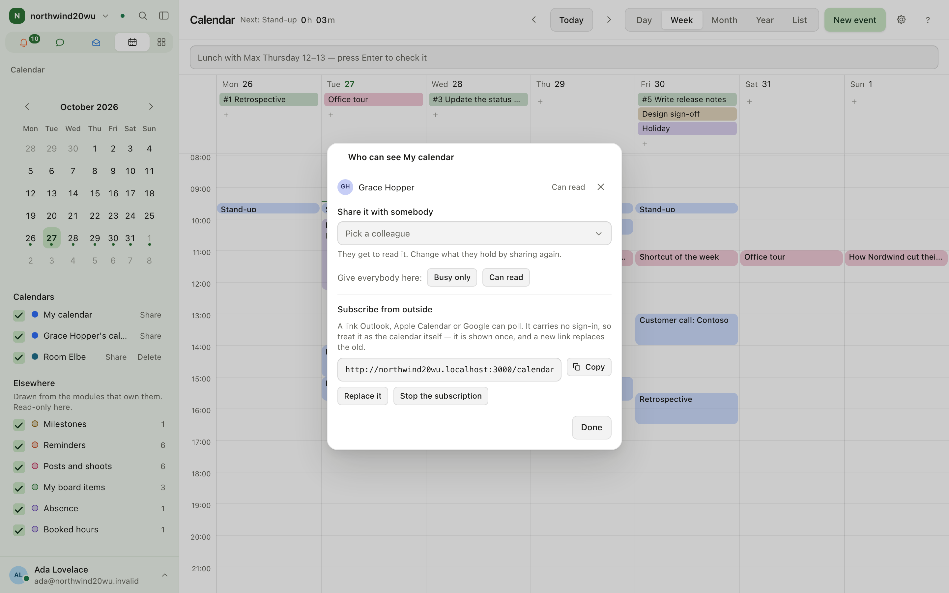This screenshot has height=593, width=949.
Task: Toggle the sidebar panel icon
Action: 163,16
